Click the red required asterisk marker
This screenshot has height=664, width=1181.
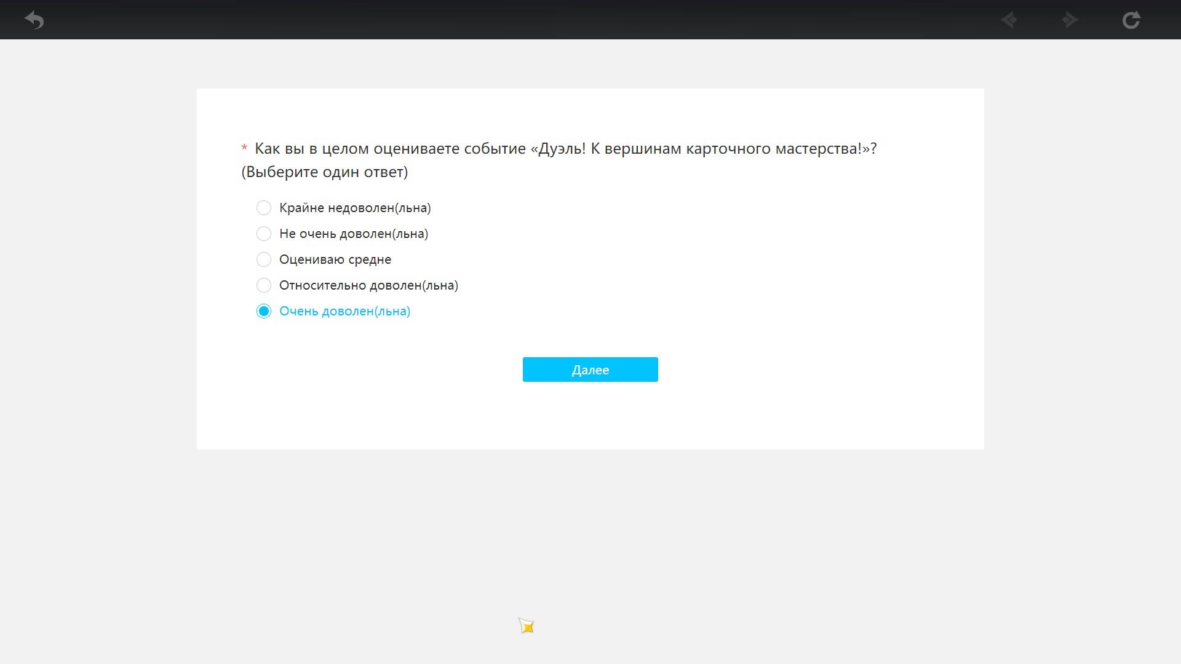point(244,148)
